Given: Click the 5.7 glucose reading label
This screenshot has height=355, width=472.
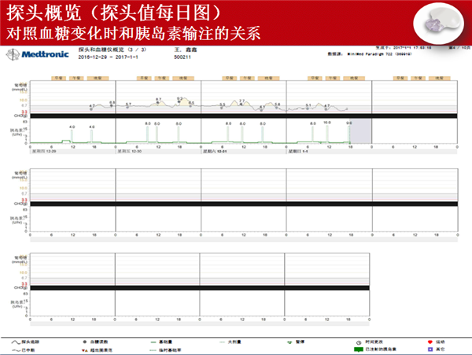Looking at the screenshot, I should [128, 104].
